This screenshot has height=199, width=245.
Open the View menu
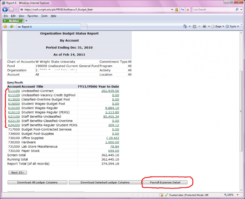pos(21,16)
